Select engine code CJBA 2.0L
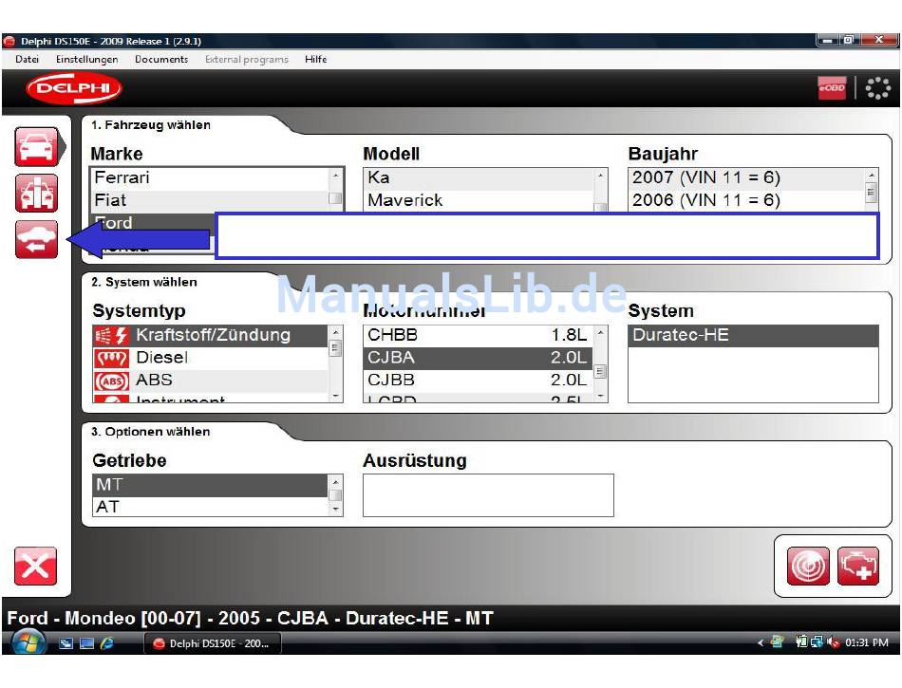Image resolution: width=902 pixels, height=688 pixels. [478, 358]
